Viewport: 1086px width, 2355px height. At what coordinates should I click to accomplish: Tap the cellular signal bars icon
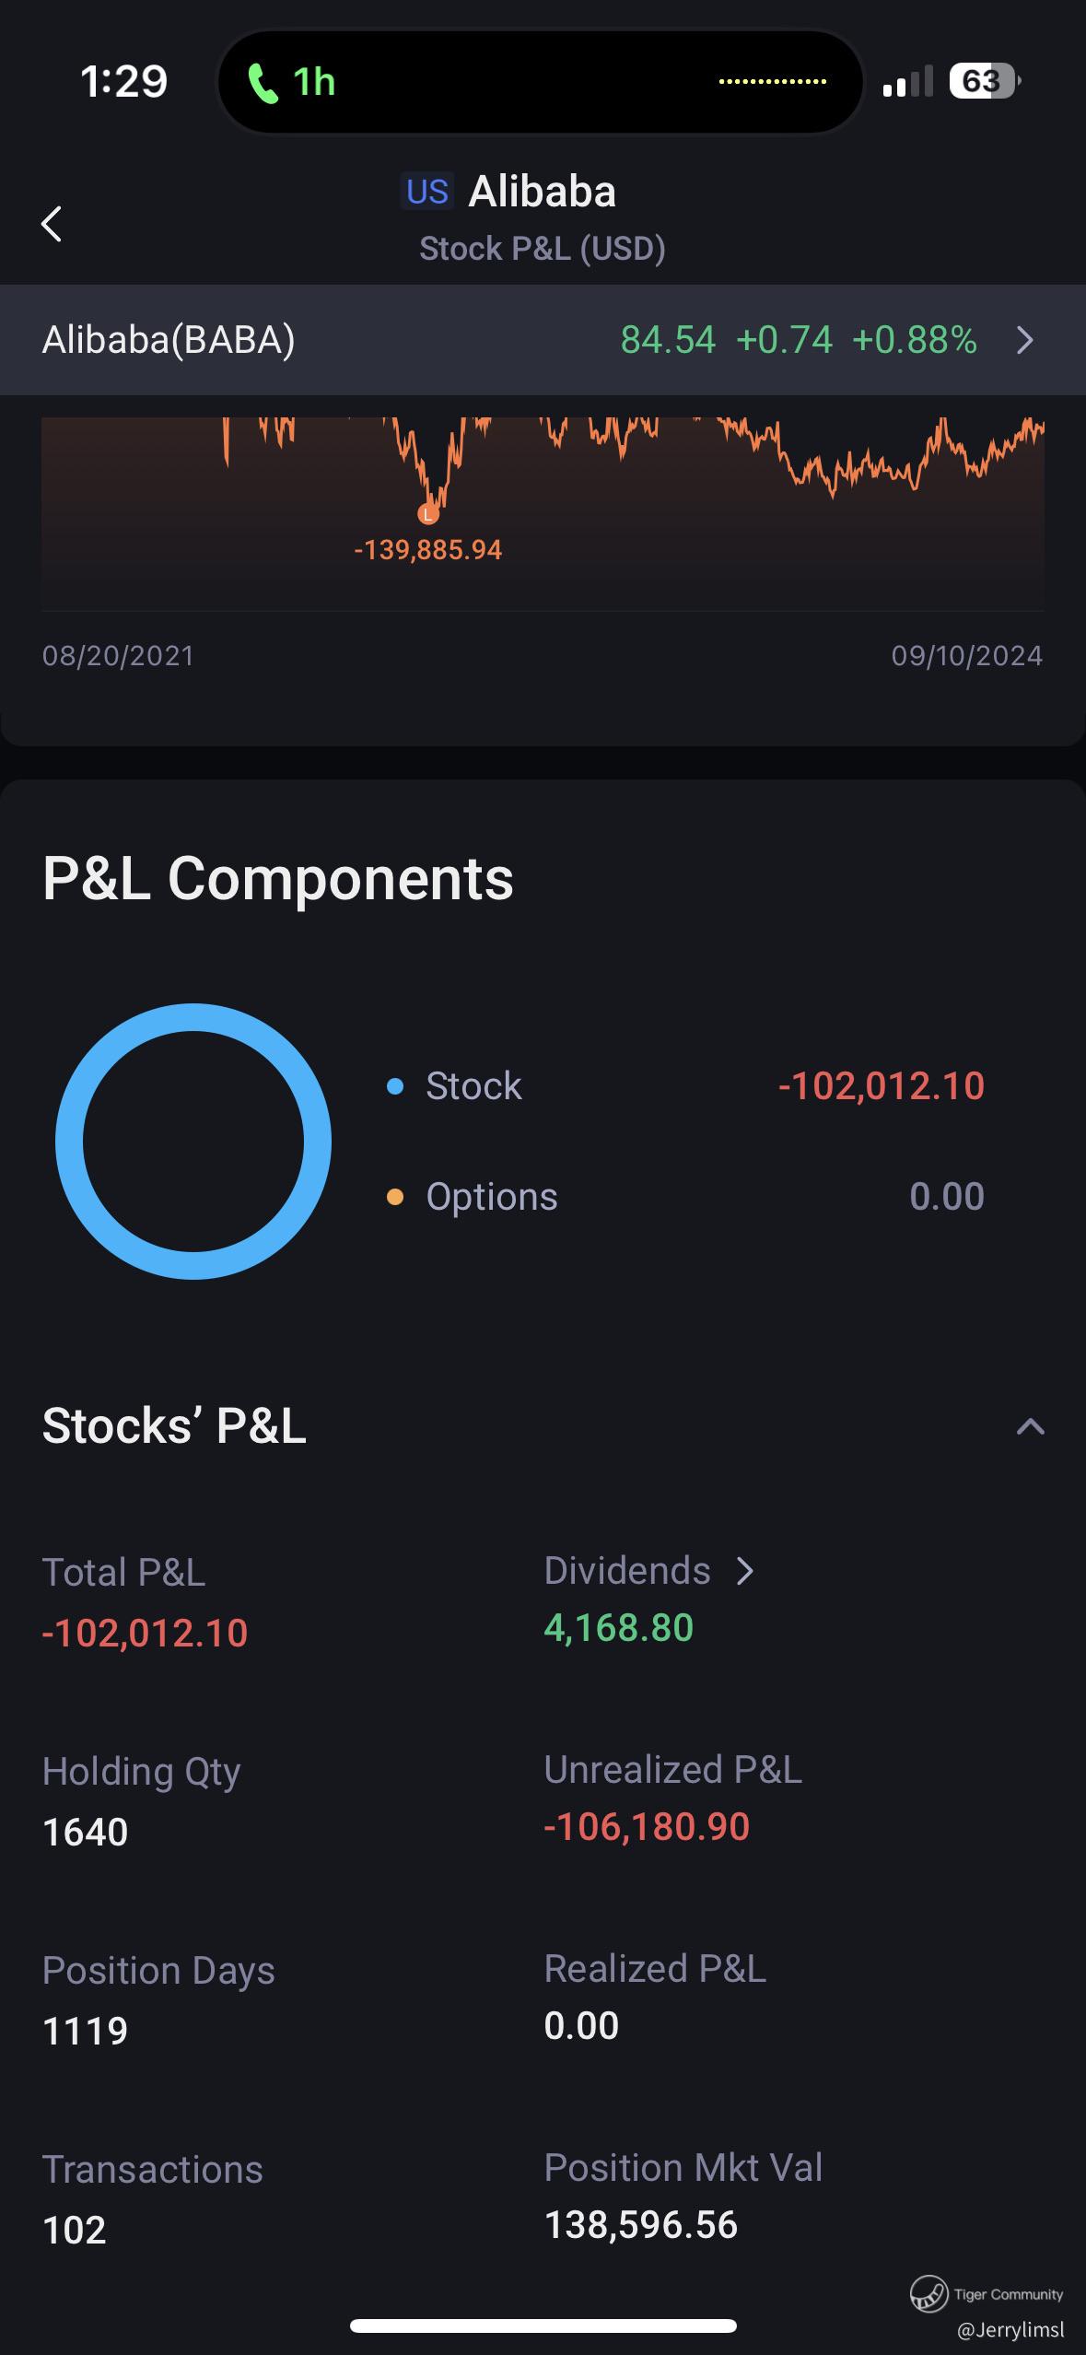tap(906, 82)
